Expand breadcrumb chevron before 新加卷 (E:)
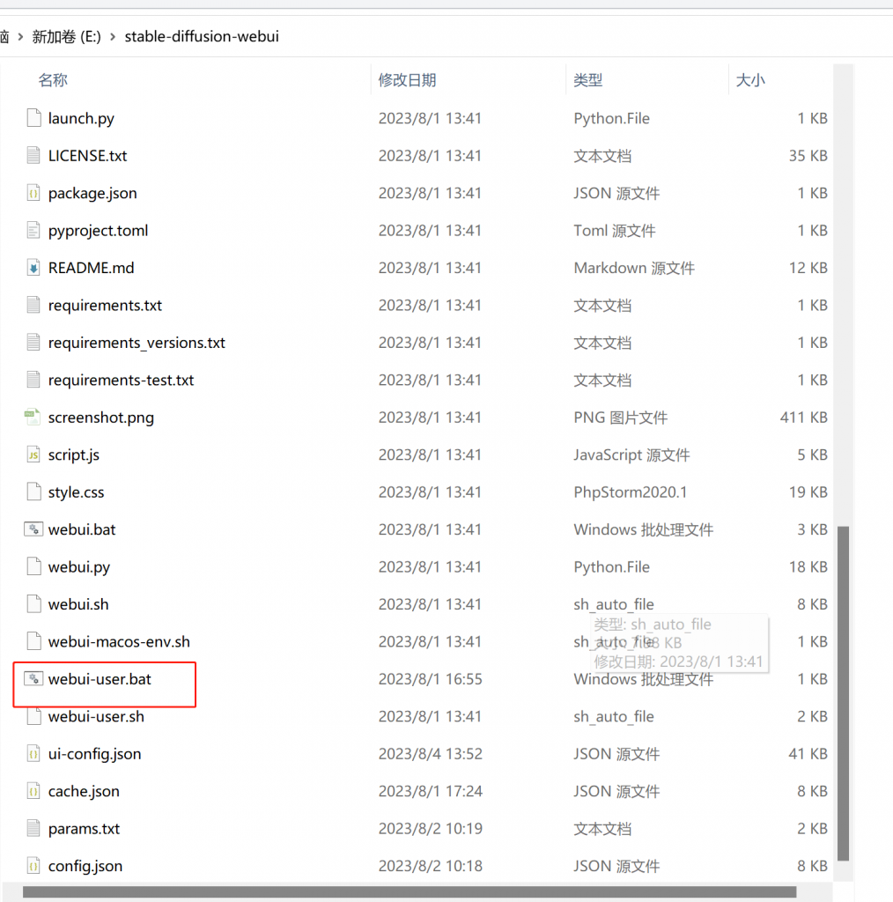 (21, 37)
